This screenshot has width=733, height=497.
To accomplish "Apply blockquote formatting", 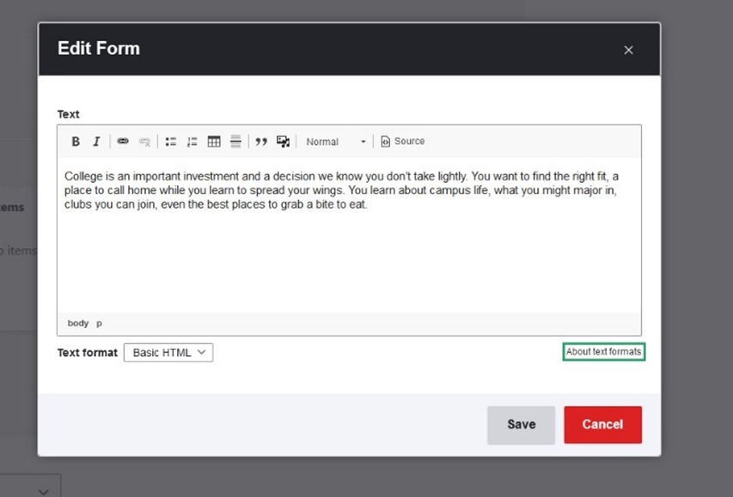I will point(261,141).
